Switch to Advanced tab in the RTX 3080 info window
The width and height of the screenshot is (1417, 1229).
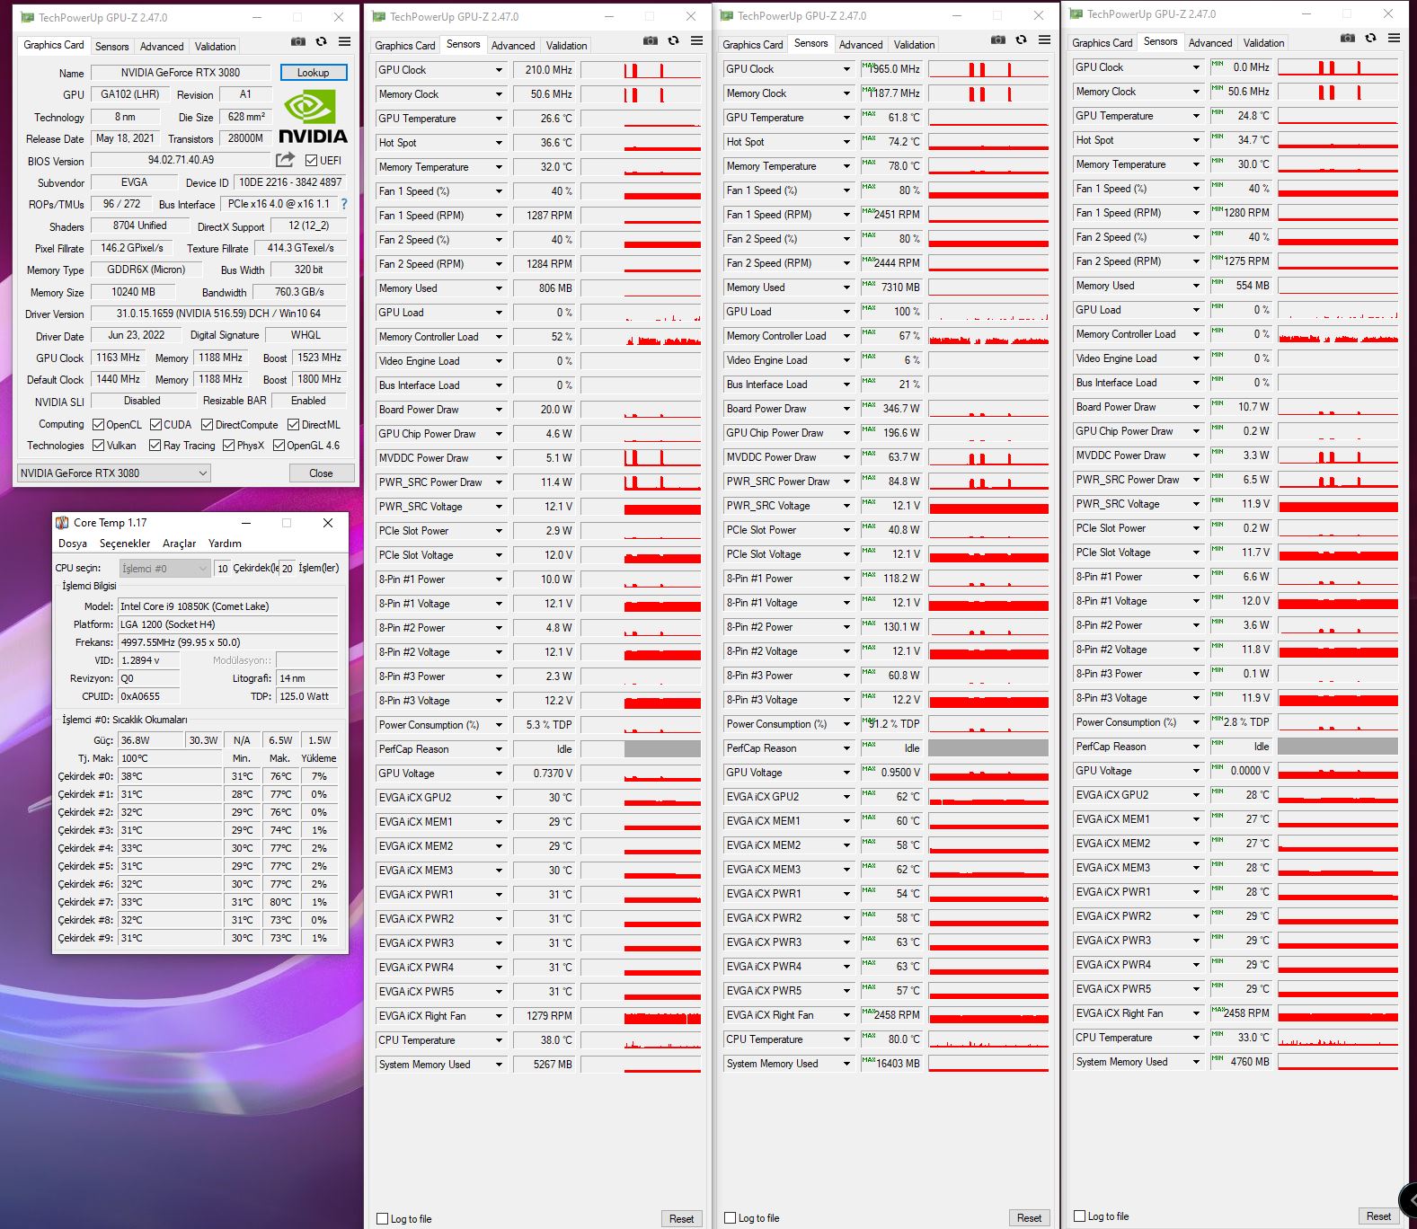(162, 47)
